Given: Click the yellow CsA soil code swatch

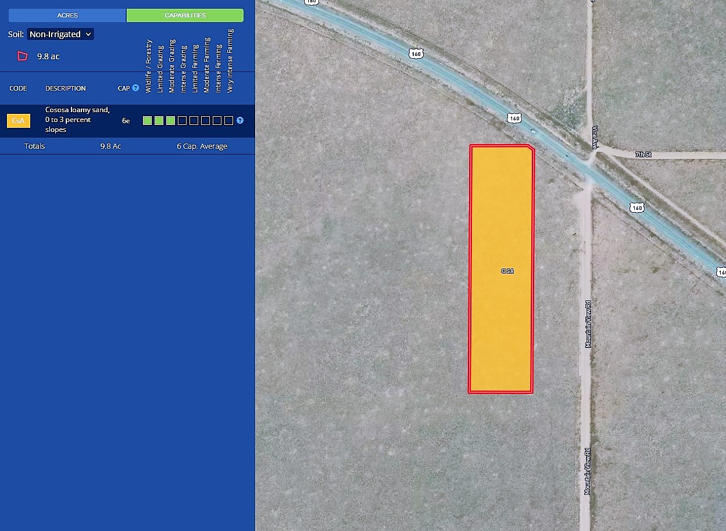Looking at the screenshot, I should click(x=18, y=121).
